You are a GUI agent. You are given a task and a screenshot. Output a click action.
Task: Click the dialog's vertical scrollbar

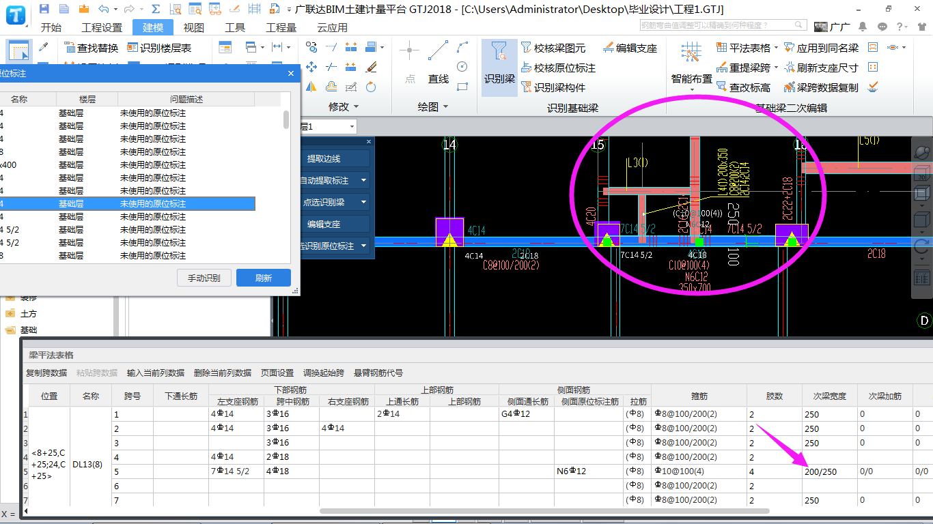click(x=286, y=119)
